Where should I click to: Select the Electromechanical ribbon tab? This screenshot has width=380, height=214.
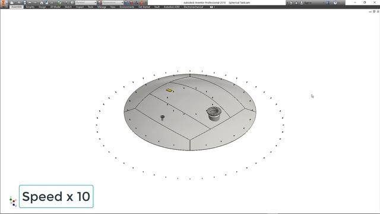tap(193, 7)
